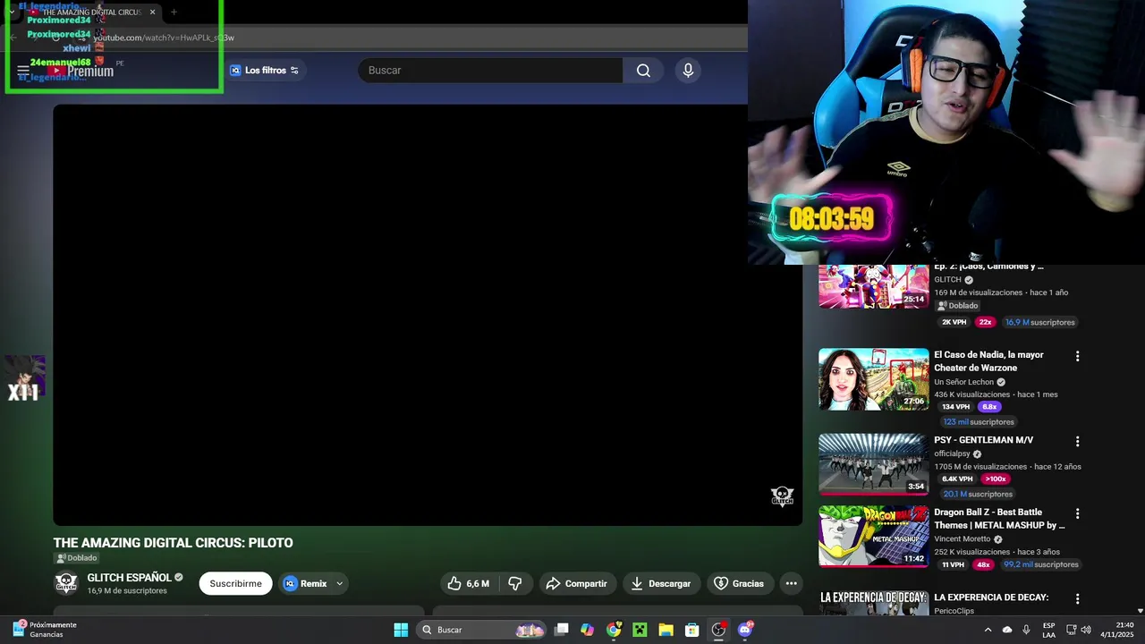
Task: Open options menu for La Experiencia de Decay
Action: click(1077, 599)
